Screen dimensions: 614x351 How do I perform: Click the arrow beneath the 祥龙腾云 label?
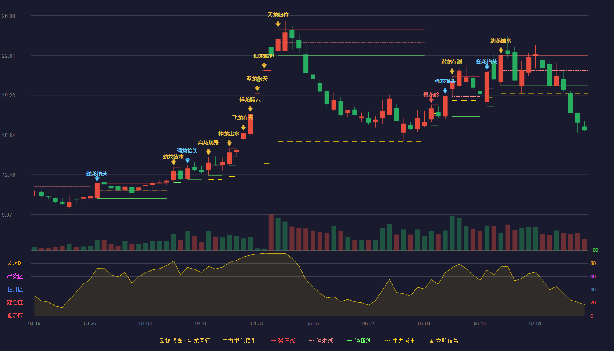(250, 109)
